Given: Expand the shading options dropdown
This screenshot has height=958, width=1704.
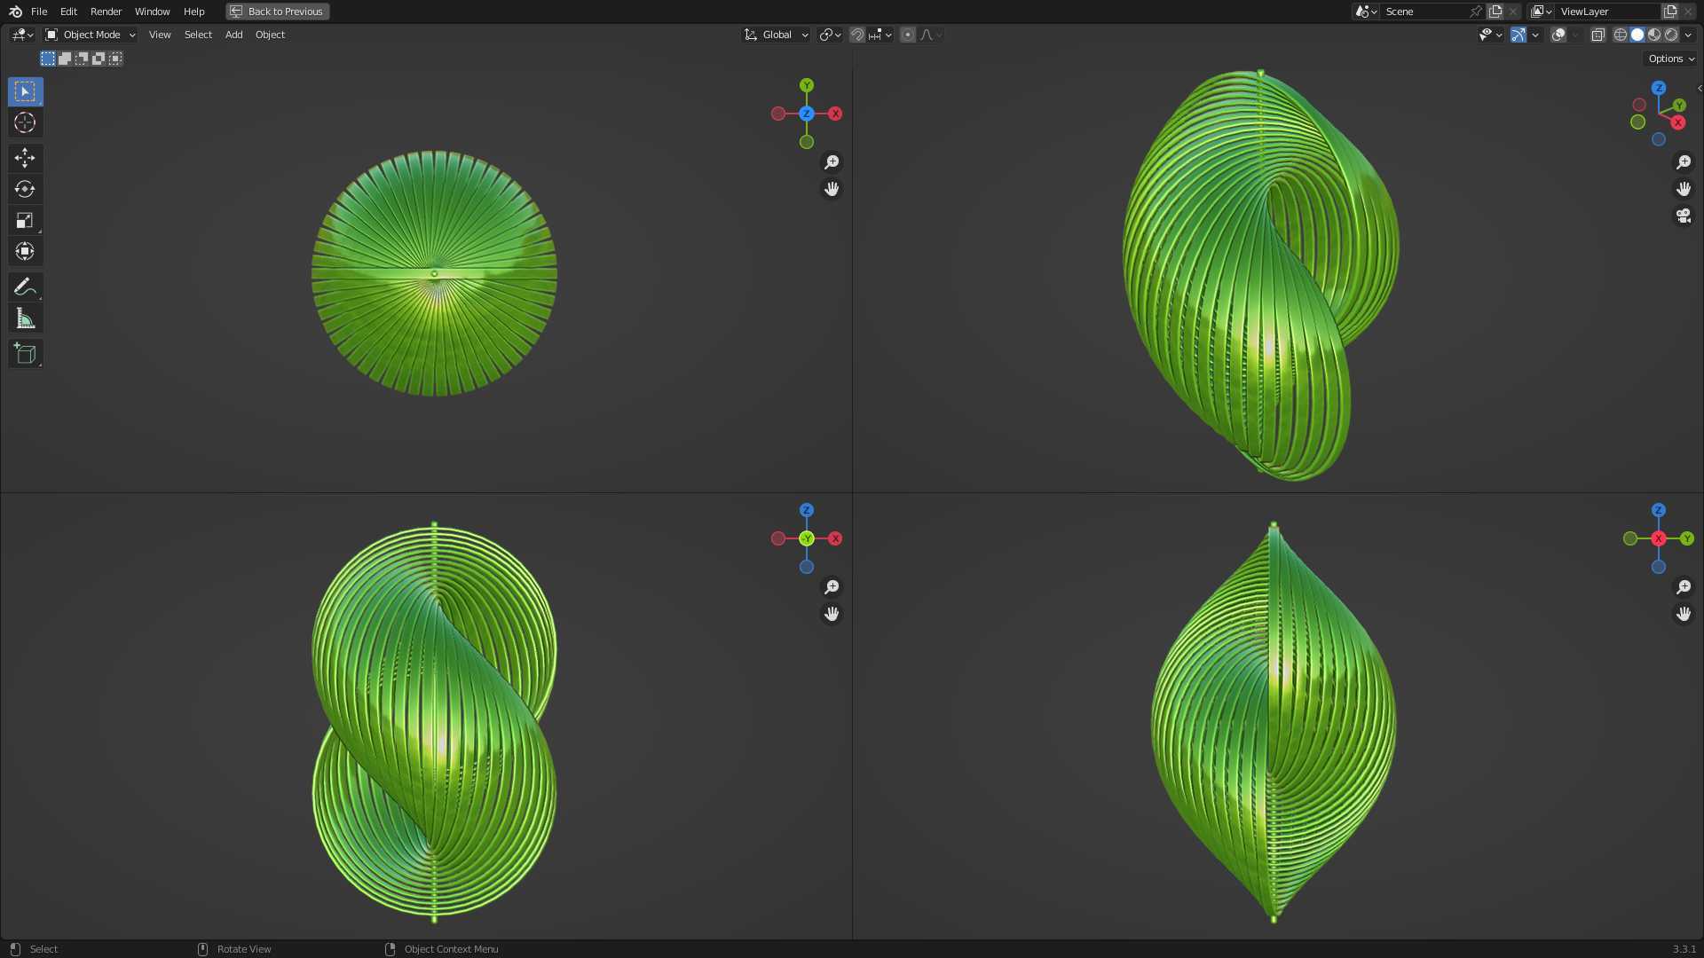Looking at the screenshot, I should tap(1688, 35).
